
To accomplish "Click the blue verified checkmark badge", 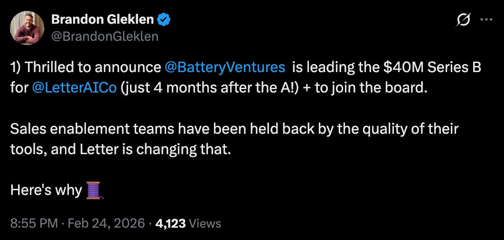I will point(164,20).
